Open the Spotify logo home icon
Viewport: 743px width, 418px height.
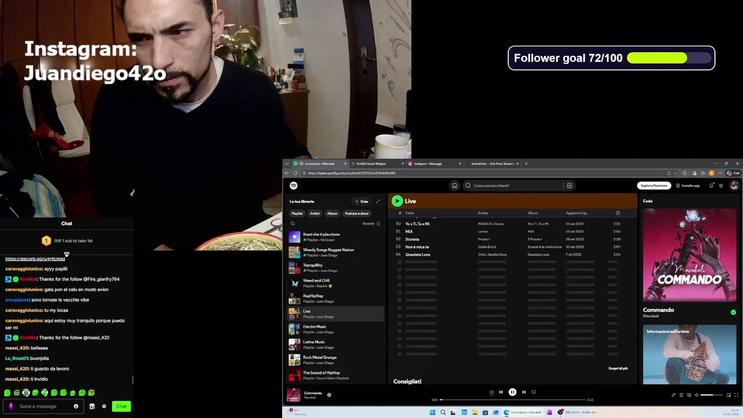[294, 185]
